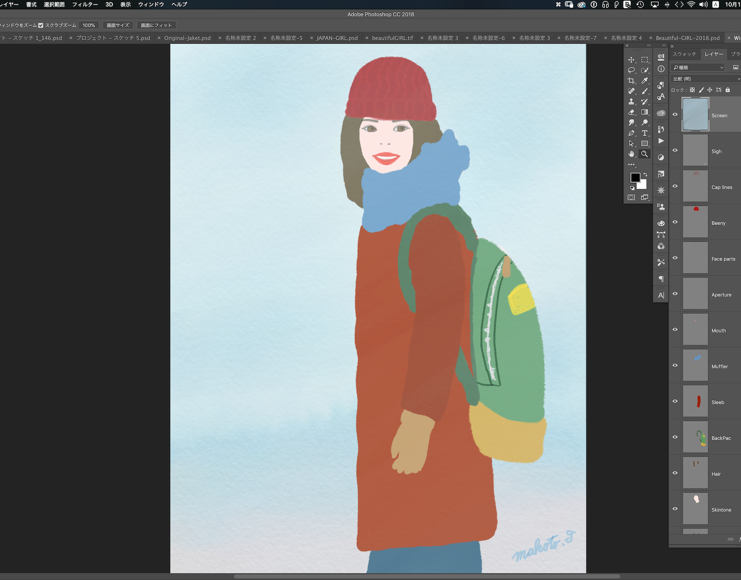Select the Brush tool
Screen dimensions: 741x580
[x=644, y=91]
